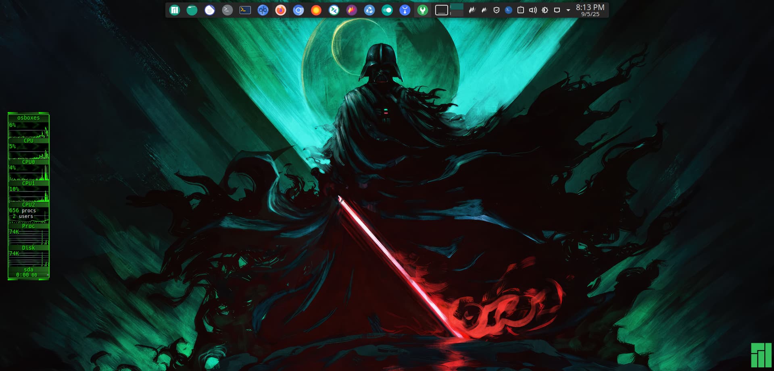Image resolution: width=774 pixels, height=371 pixels.
Task: Open the text editor in the dock
Action: pos(210,10)
